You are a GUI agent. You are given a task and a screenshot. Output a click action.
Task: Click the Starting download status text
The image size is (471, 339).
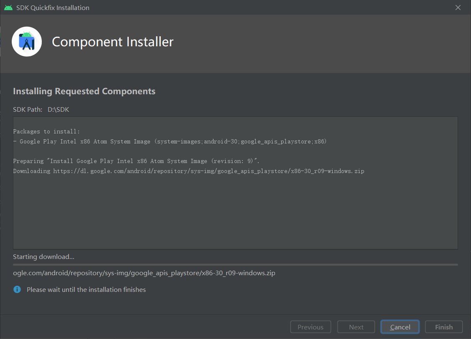[43, 256]
